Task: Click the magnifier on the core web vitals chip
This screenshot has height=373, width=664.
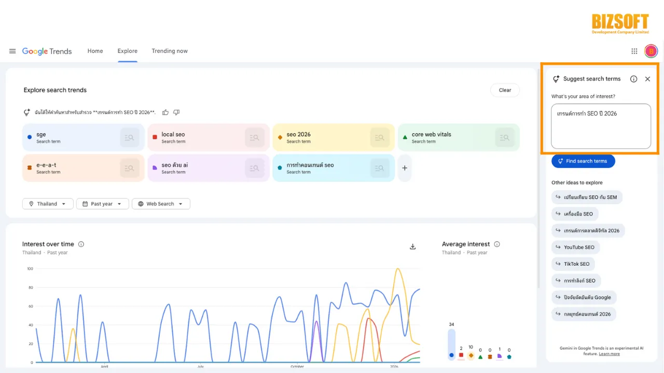Action: point(504,137)
